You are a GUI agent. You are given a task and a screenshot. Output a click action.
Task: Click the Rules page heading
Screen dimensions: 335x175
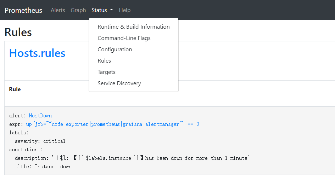(18, 32)
